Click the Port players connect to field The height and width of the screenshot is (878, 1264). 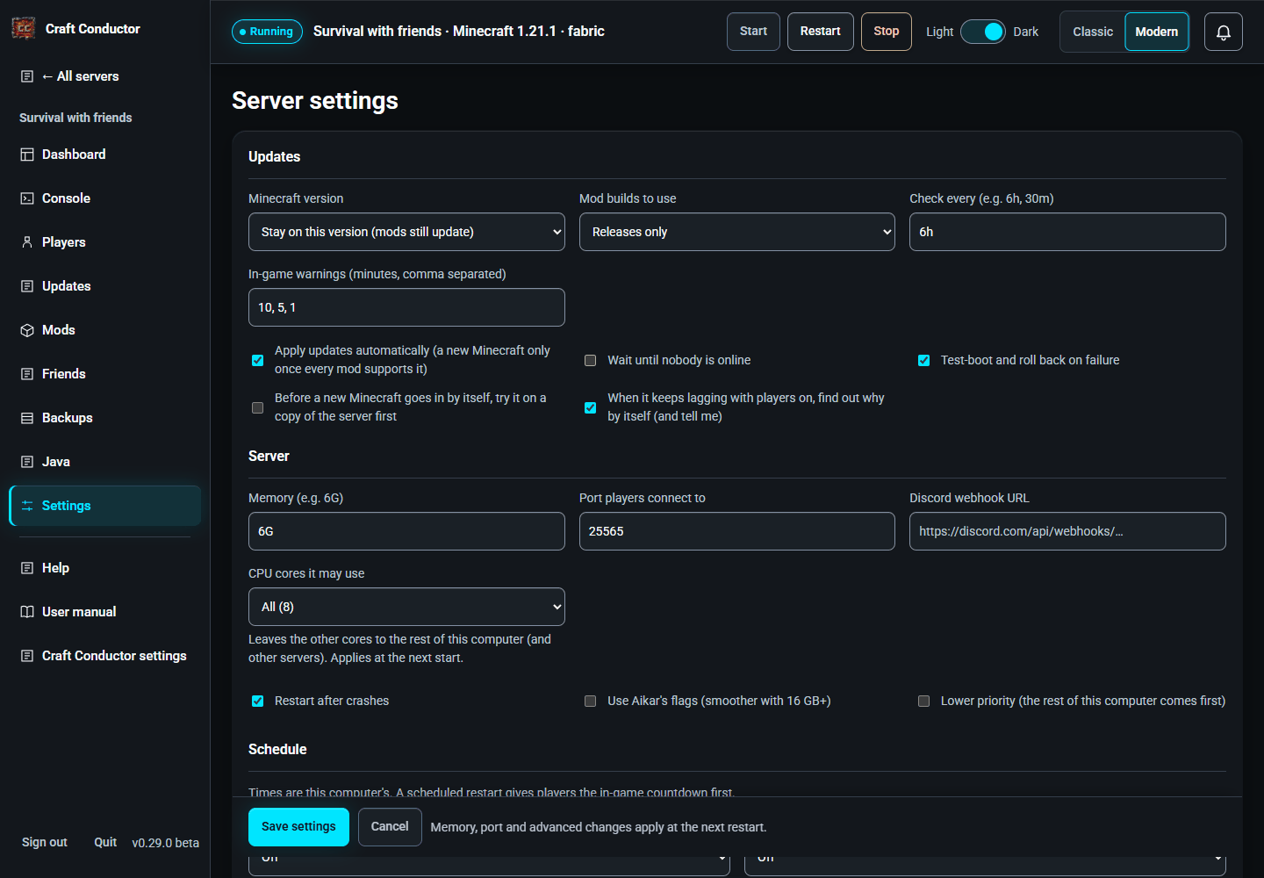tap(737, 531)
